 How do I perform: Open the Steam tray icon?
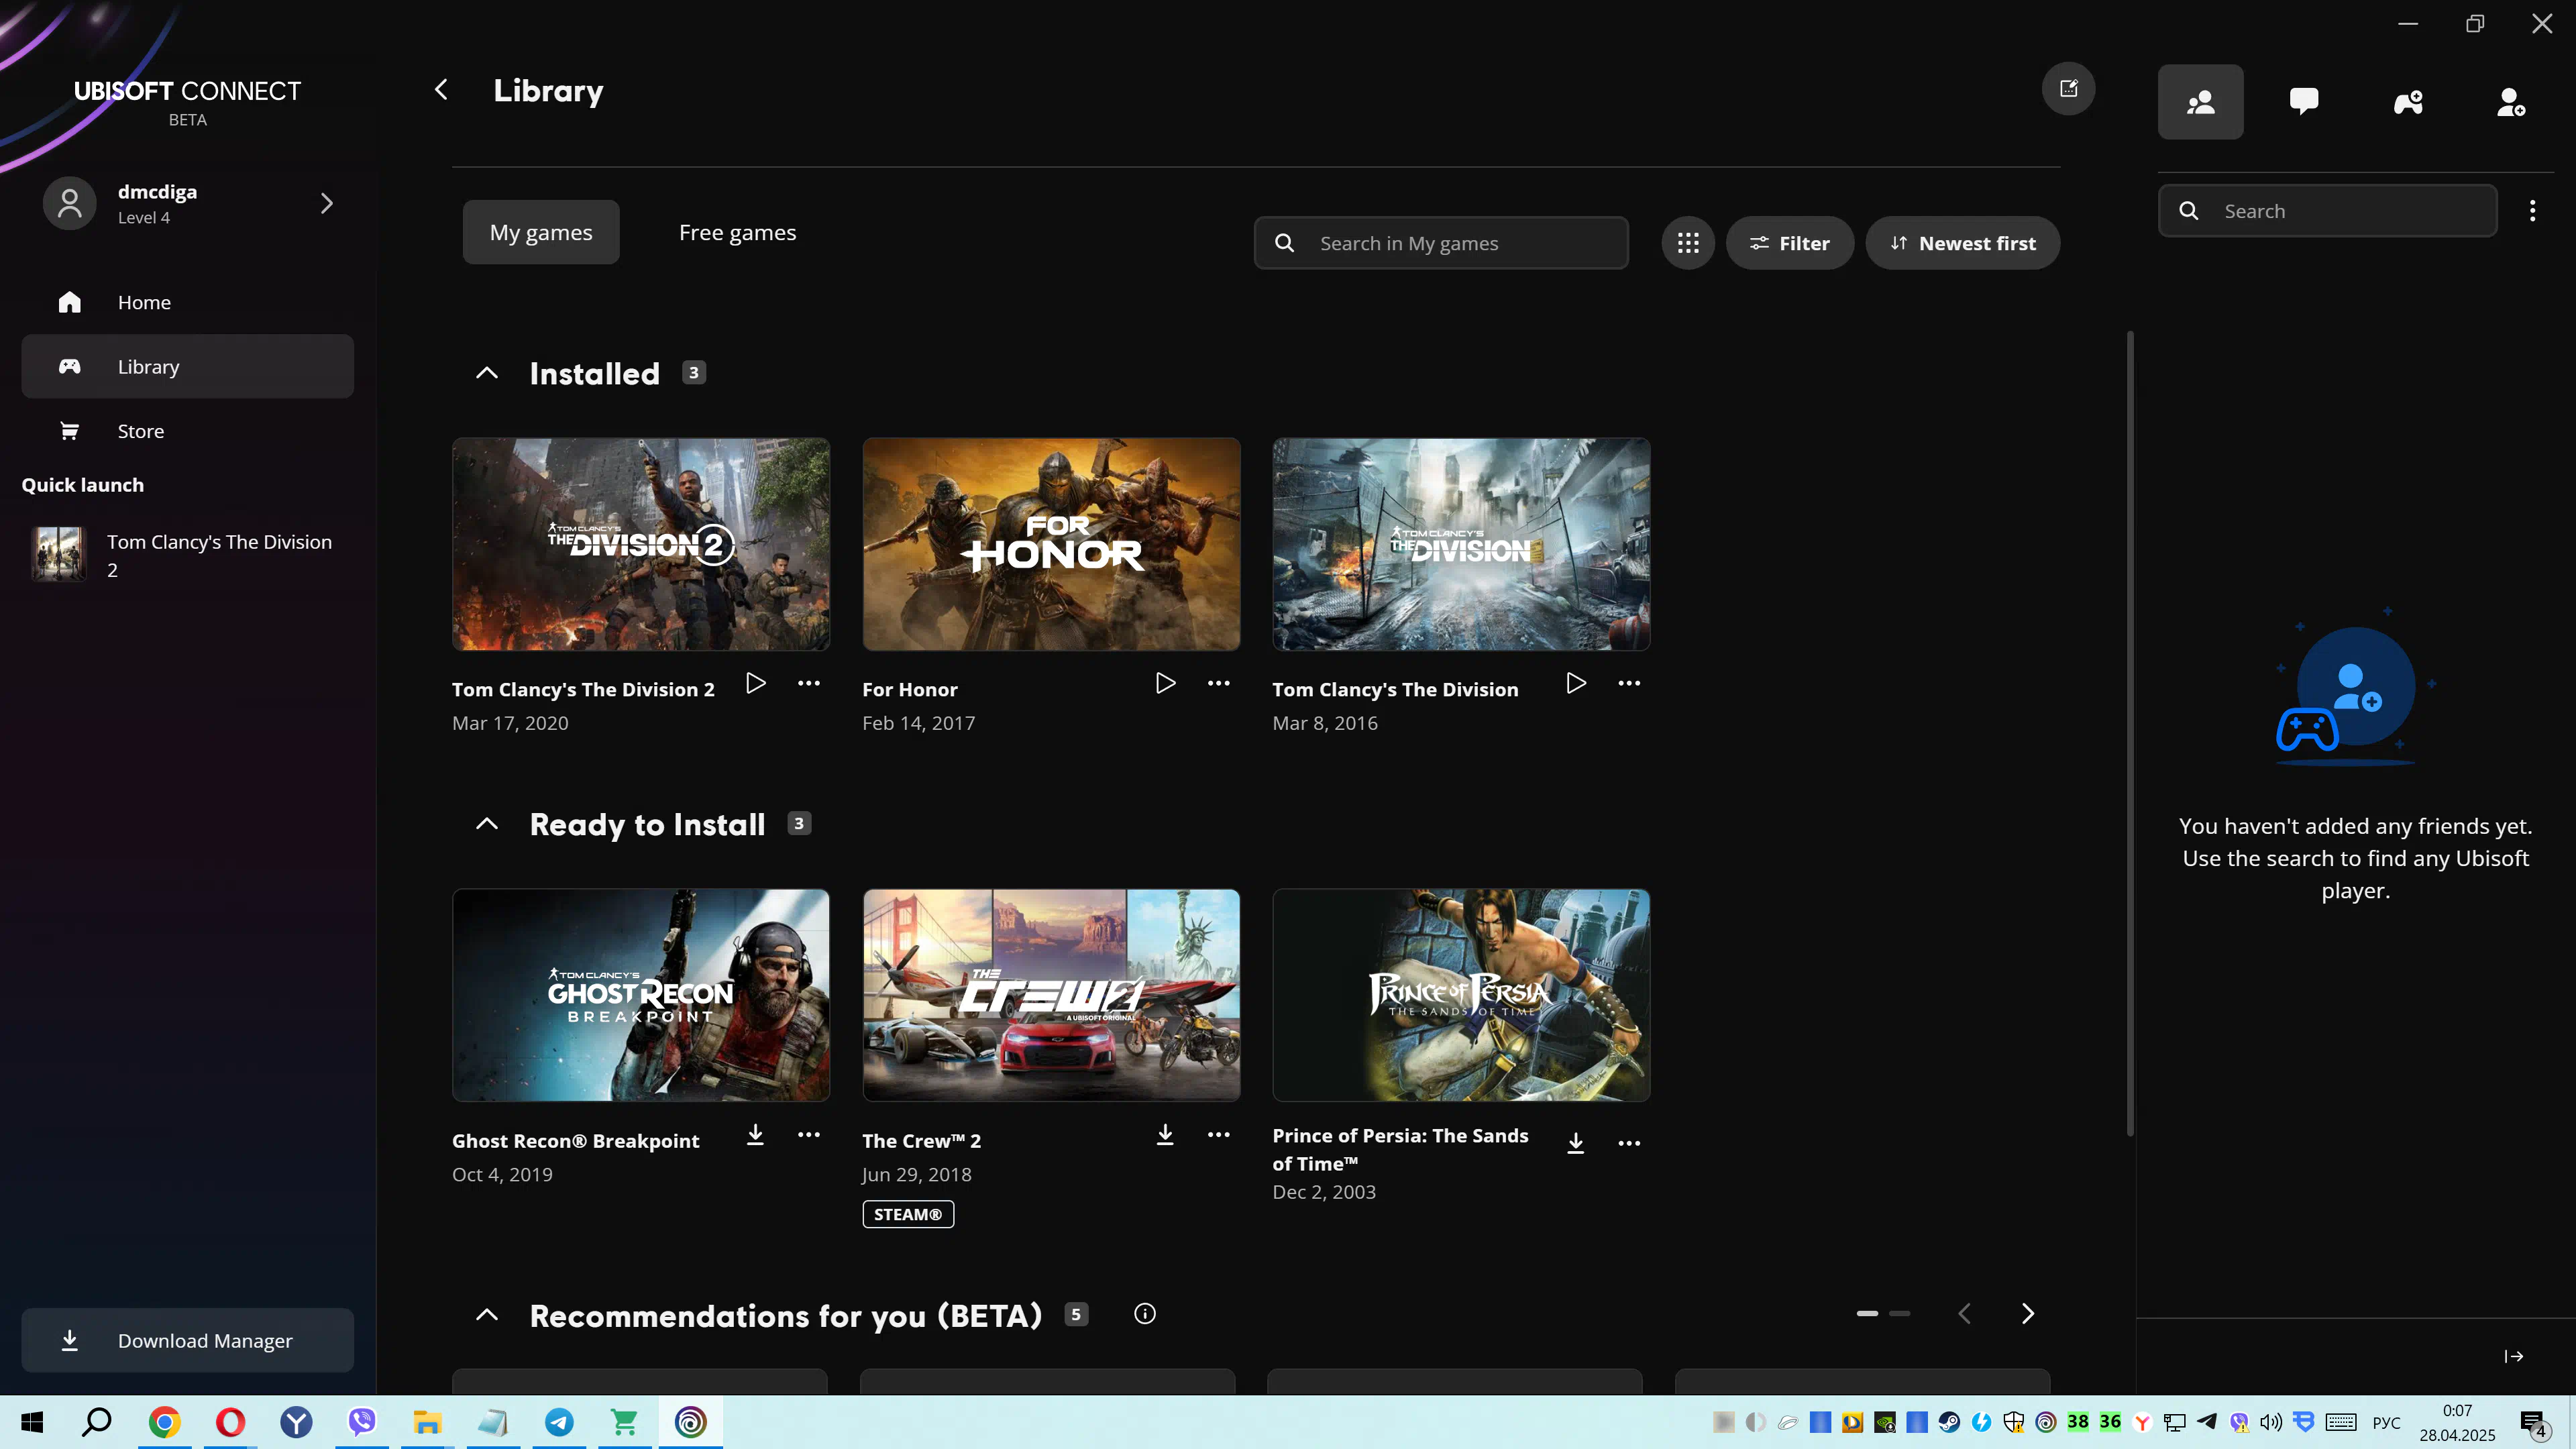[1949, 1422]
